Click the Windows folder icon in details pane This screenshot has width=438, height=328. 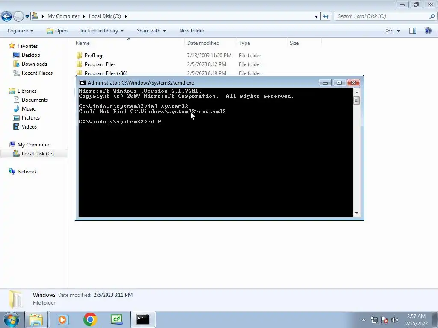pos(15,299)
